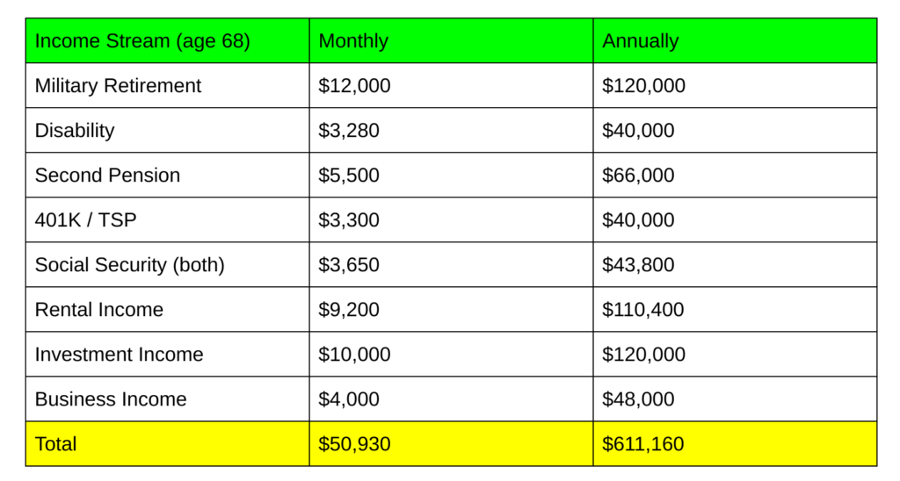The image size is (900, 481).
Task: Select the $43,800 Social Security annual value
Action: coord(638,265)
